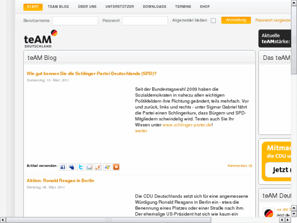Go to TERMINE in the navigation
Screen dimensions: 297x223
[x=183, y=7]
